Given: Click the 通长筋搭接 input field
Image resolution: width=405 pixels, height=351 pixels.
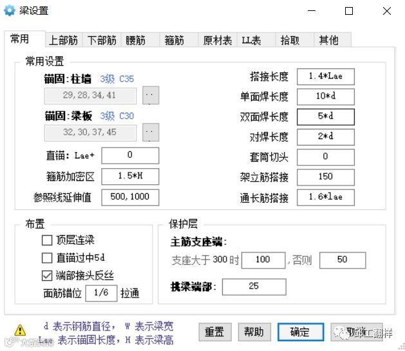Looking at the screenshot, I should (x=326, y=197).
